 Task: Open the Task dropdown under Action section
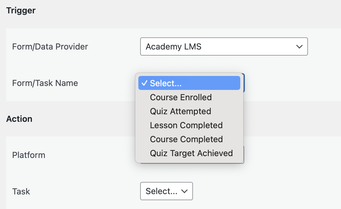[x=166, y=191]
